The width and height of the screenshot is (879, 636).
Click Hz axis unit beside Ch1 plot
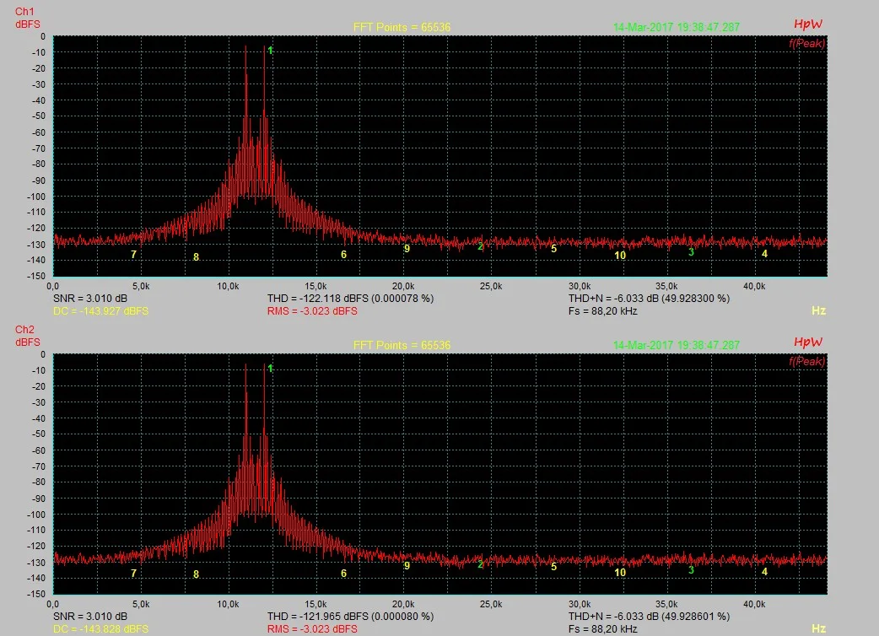coord(818,310)
